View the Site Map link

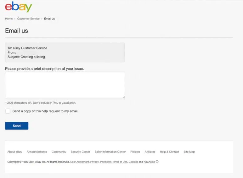pyautogui.click(x=189, y=152)
